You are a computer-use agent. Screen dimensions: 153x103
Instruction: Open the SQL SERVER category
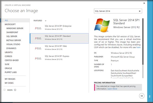pos(12,36)
